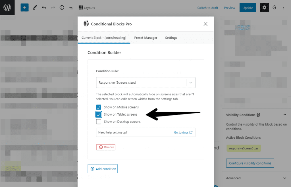Redo the last change
This screenshot has height=187, width=291.
tap(53, 8)
